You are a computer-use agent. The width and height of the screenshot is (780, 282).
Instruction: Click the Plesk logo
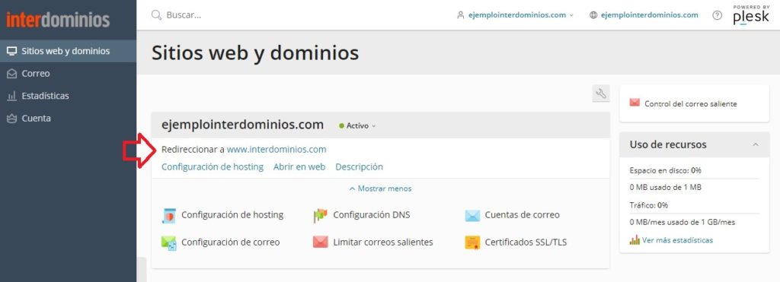pyautogui.click(x=751, y=15)
